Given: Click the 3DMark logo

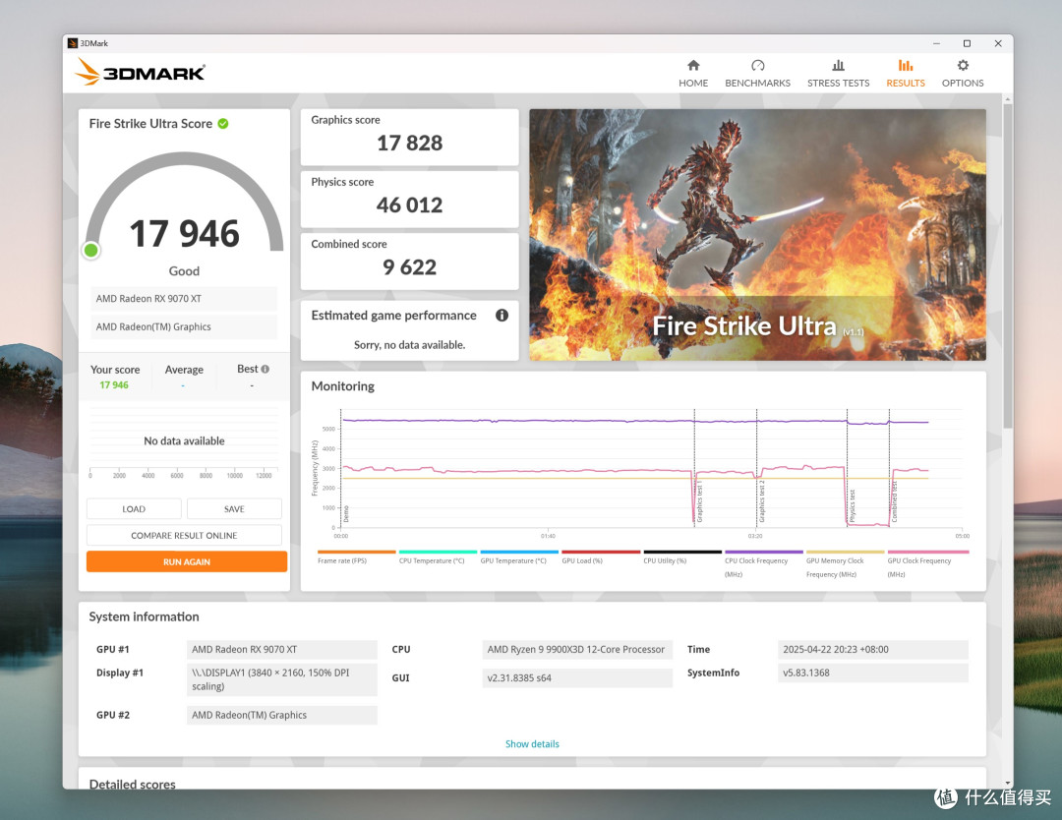Looking at the screenshot, I should pyautogui.click(x=140, y=72).
